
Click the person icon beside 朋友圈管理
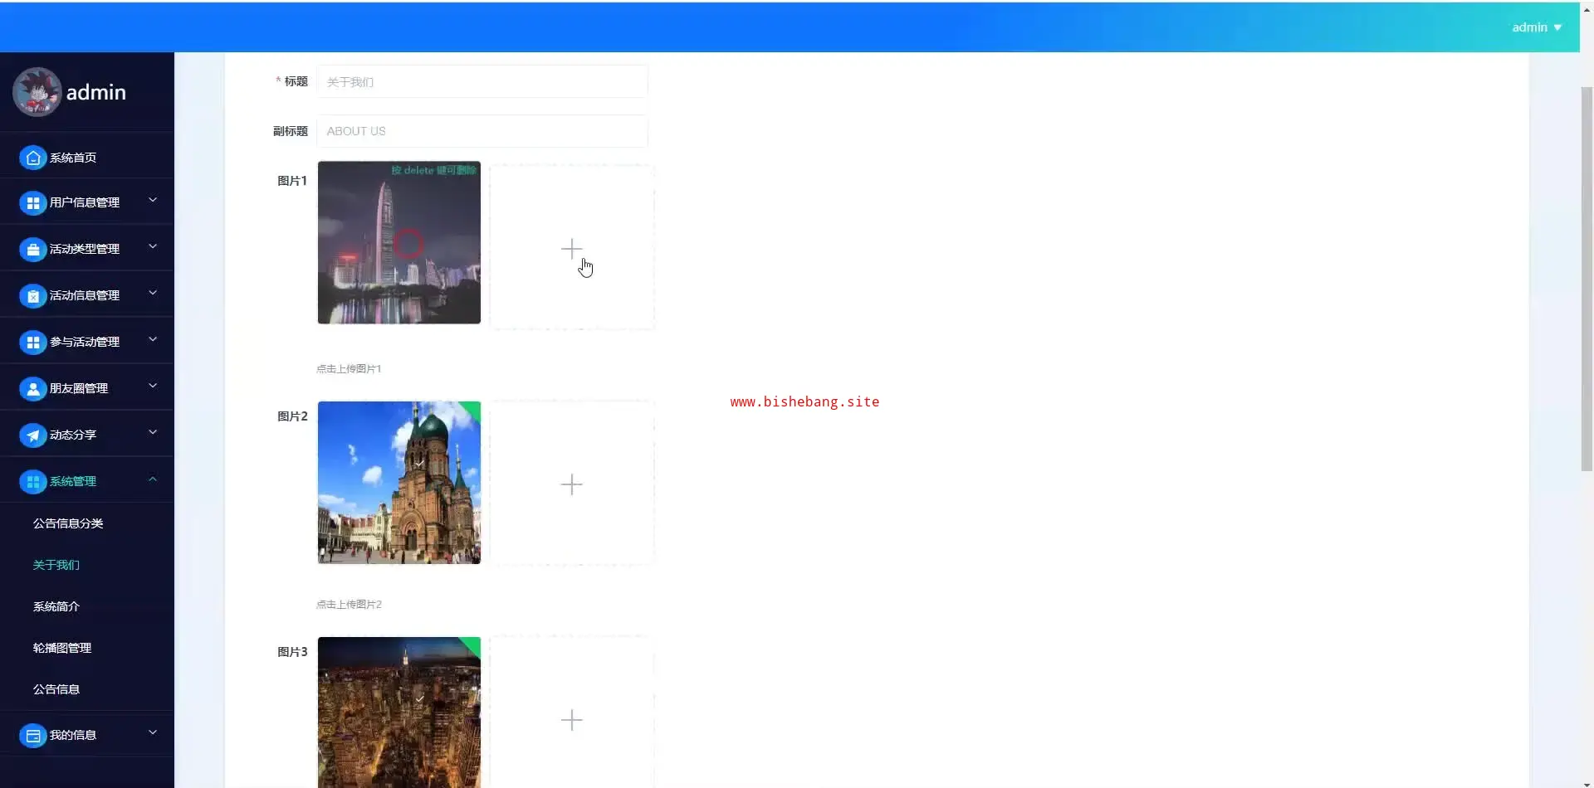(33, 388)
